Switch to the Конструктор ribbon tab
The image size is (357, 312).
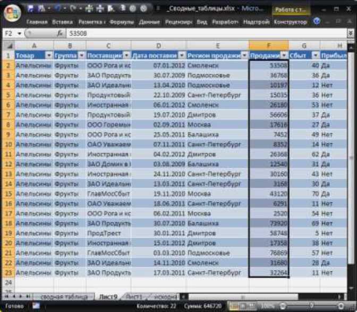[290, 22]
